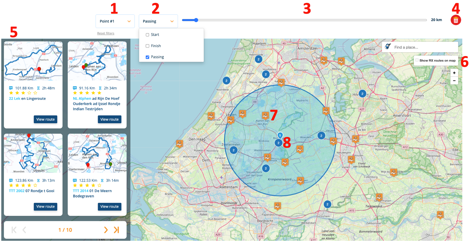Uncheck the Passing checkbox
The image size is (469, 243).
(x=147, y=57)
